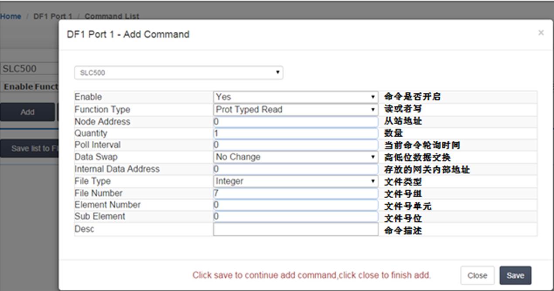Image resolution: width=554 pixels, height=291 pixels.
Task: Click the Close button in dialog footer
Action: pyautogui.click(x=477, y=275)
